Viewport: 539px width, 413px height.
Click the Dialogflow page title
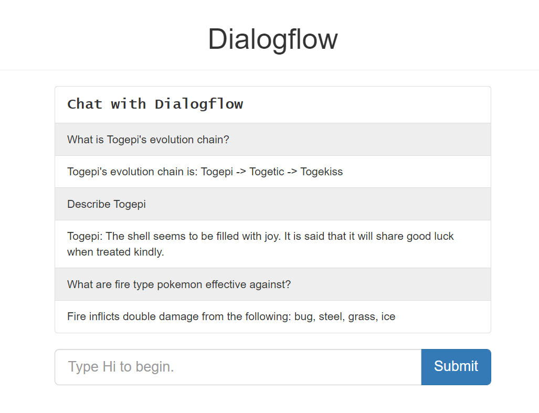click(272, 39)
